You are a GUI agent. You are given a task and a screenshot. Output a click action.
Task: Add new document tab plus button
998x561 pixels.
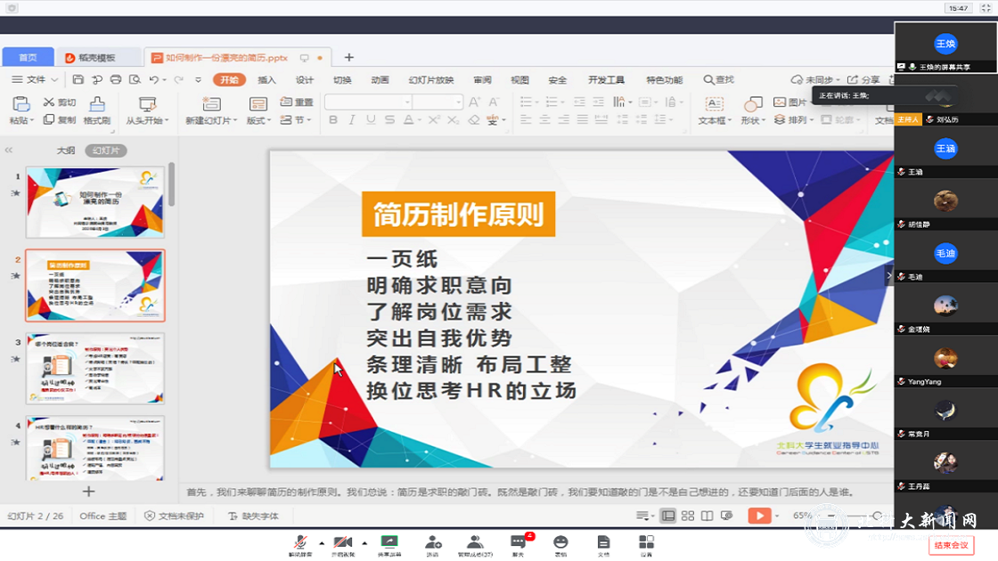tap(348, 57)
